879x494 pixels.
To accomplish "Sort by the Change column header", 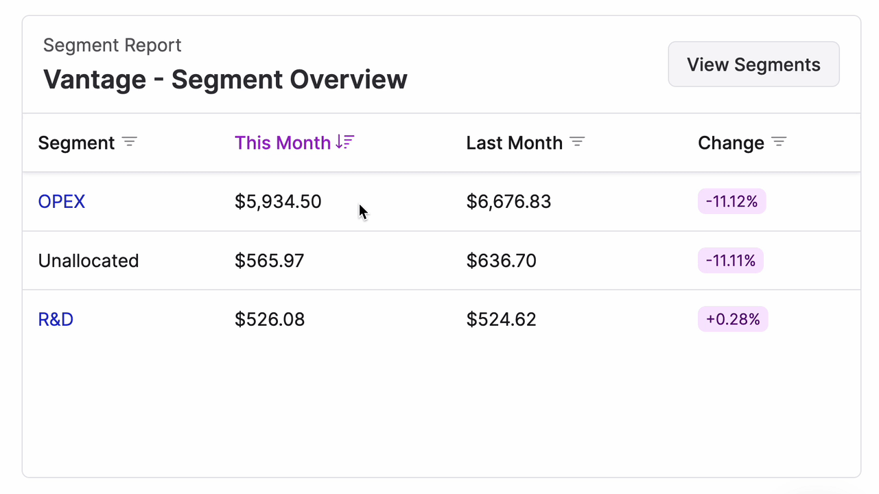I will (x=731, y=143).
